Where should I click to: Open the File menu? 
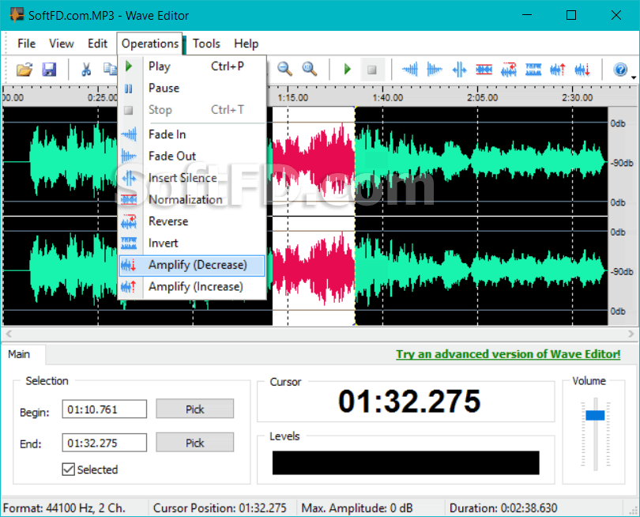[27, 43]
